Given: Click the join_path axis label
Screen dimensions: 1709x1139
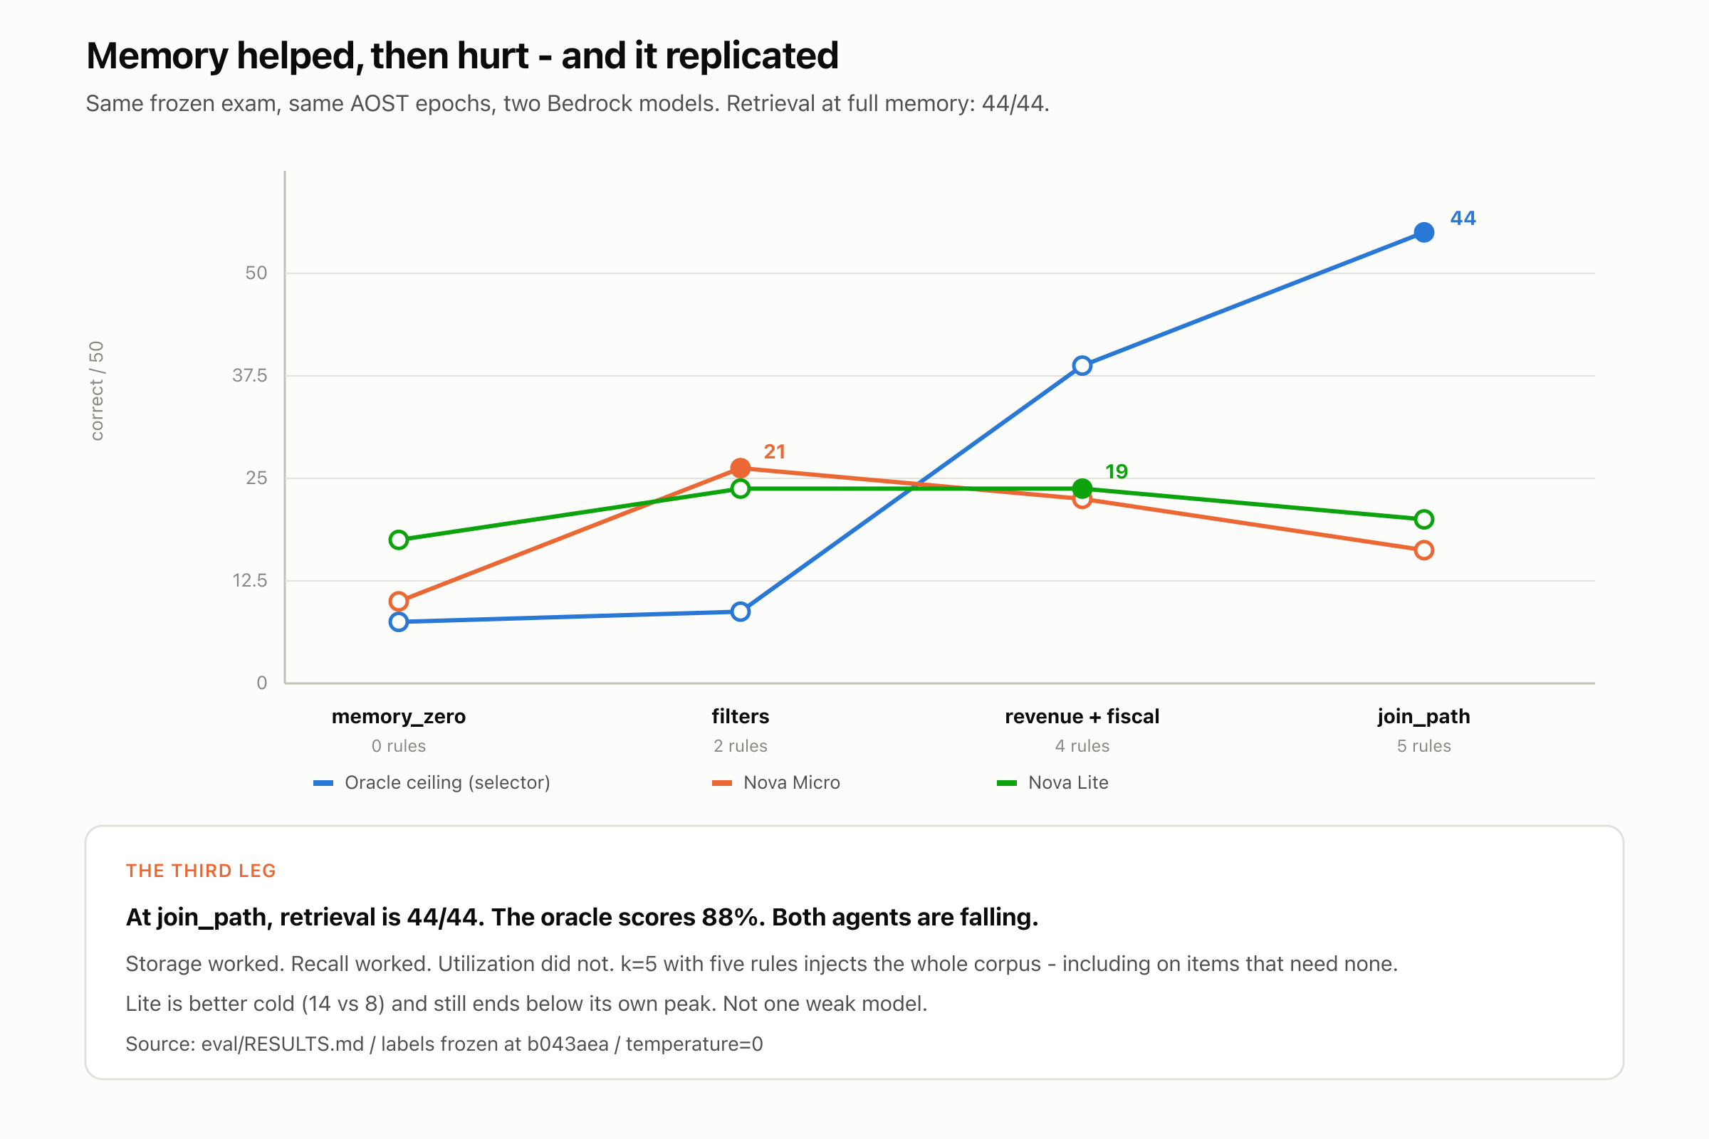Looking at the screenshot, I should pos(1423,716).
